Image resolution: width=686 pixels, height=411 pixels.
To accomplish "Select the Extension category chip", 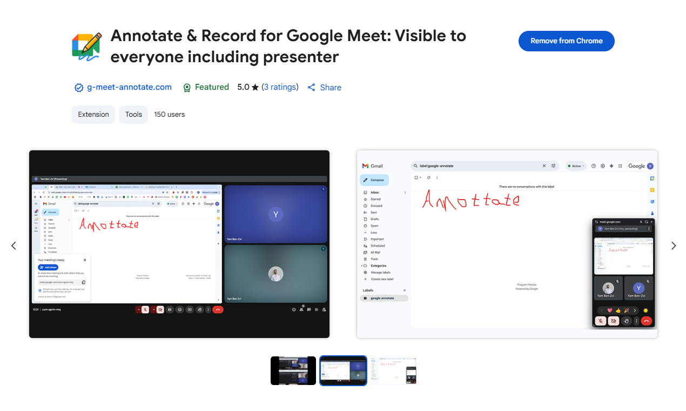I will (93, 115).
